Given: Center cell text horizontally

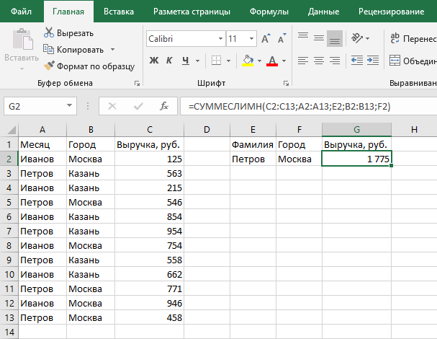Looking at the screenshot, I should click(319, 61).
